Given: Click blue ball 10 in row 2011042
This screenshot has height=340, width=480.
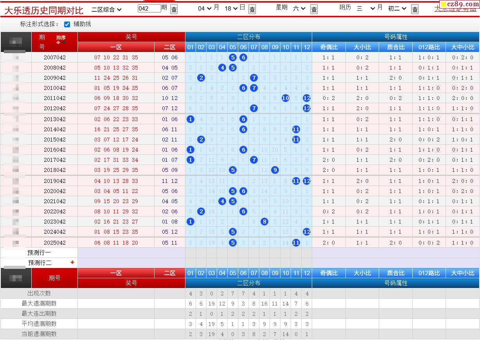Looking at the screenshot, I should click(x=286, y=98).
